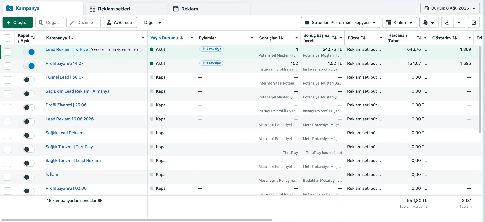This screenshot has width=485, height=222.
Task: Open the date range Bugün dropdown
Action: click(450, 8)
